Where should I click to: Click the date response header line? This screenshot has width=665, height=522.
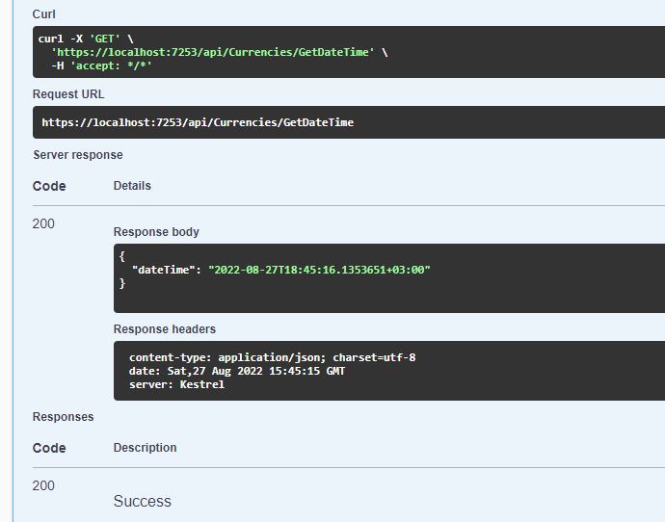[x=236, y=371]
